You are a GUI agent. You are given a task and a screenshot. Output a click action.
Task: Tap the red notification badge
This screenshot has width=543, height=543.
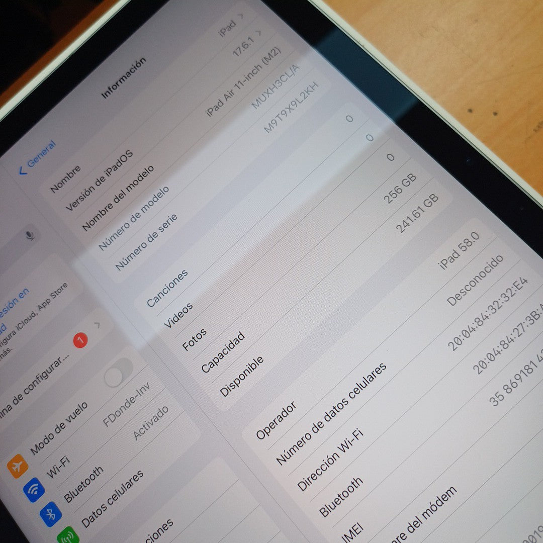pos(80,340)
